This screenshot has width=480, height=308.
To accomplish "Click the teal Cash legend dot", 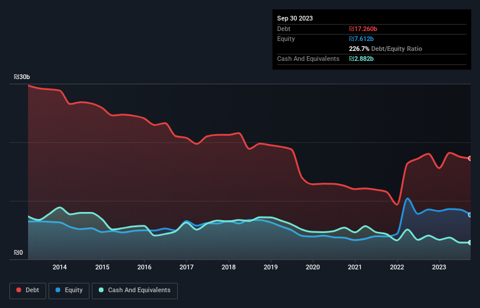I will pos(101,290).
